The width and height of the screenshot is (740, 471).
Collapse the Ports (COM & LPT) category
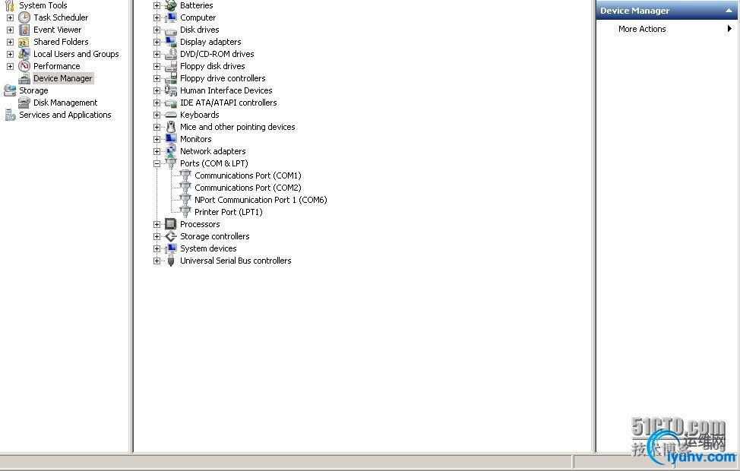tap(157, 164)
